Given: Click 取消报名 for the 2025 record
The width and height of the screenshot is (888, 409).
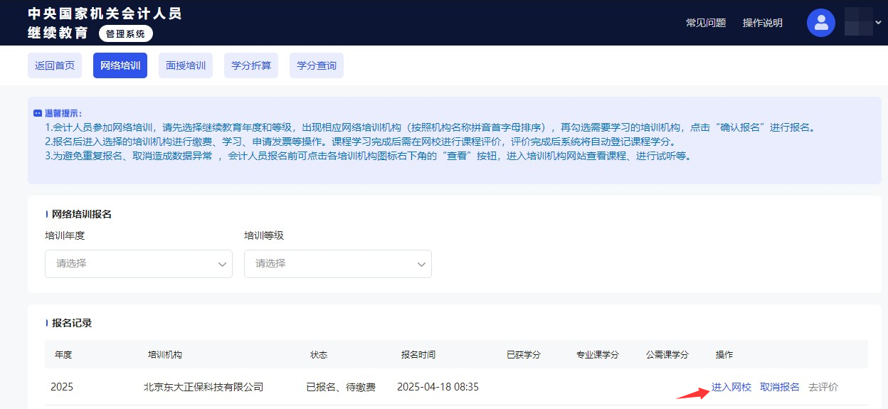Looking at the screenshot, I should click(x=779, y=387).
